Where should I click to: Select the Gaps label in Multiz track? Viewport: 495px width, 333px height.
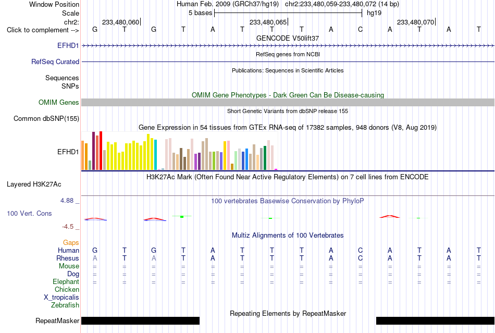(x=71, y=242)
